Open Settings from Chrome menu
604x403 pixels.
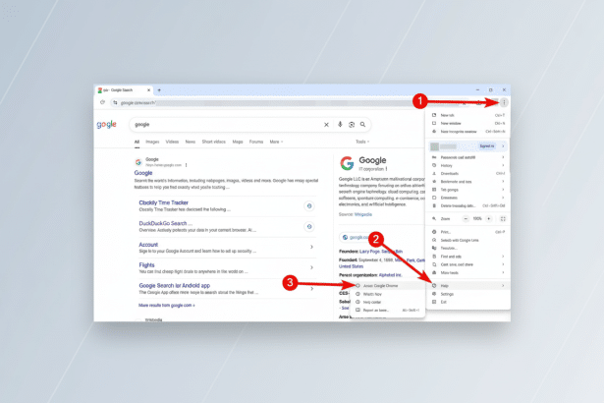468,294
